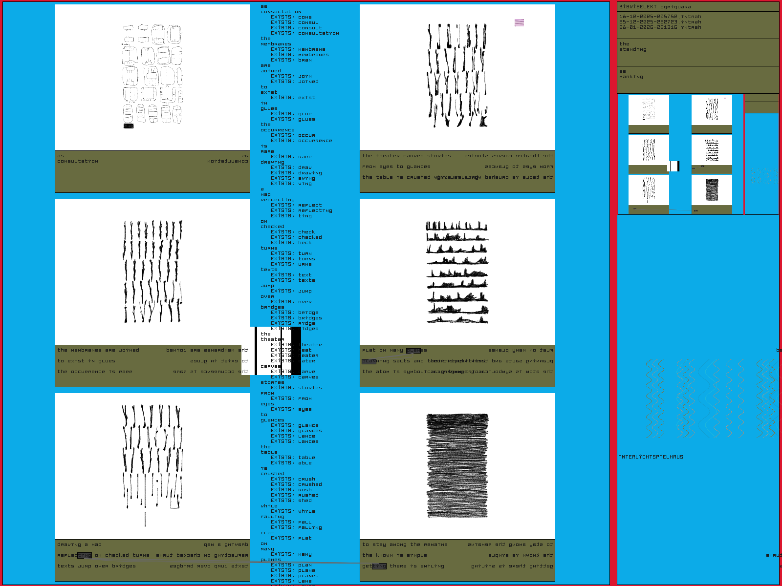Select the 28-01-2026-231316.intrah entry
782x586 pixels.
[660, 27]
